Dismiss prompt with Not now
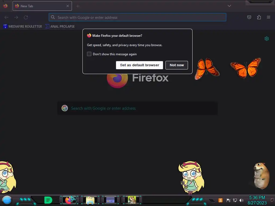 pos(177,65)
